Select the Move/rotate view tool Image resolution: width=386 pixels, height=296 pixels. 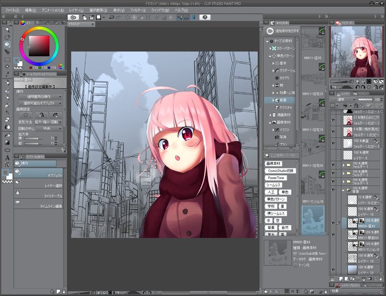(7, 37)
